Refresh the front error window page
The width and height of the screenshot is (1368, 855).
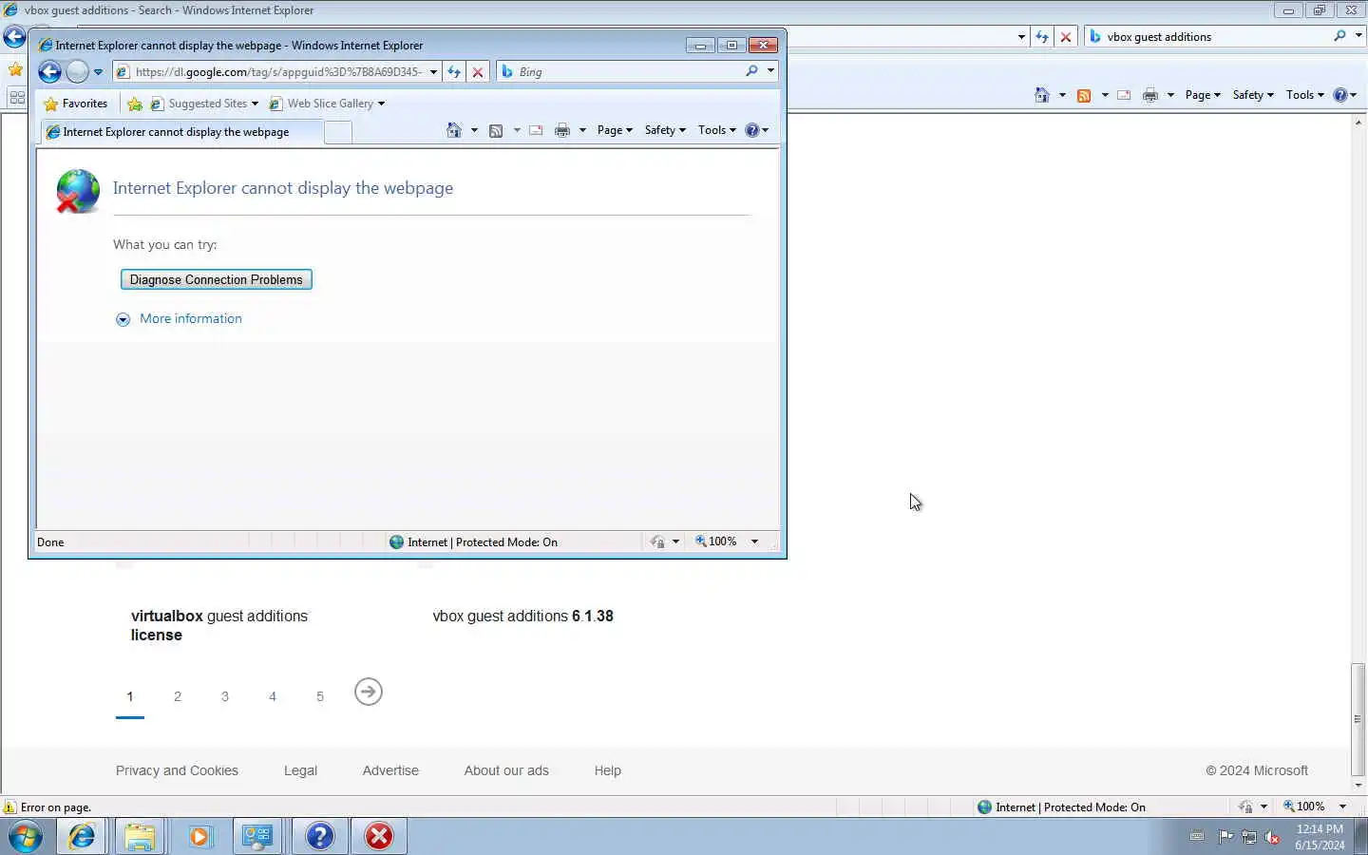(454, 72)
